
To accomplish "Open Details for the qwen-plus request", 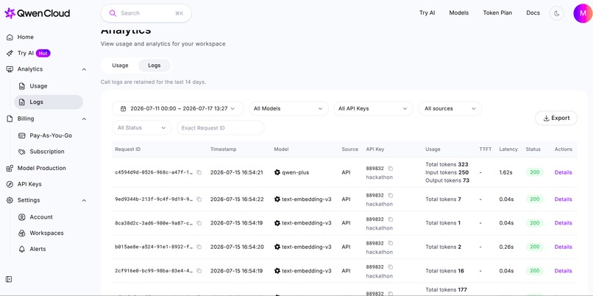I will point(563,172).
